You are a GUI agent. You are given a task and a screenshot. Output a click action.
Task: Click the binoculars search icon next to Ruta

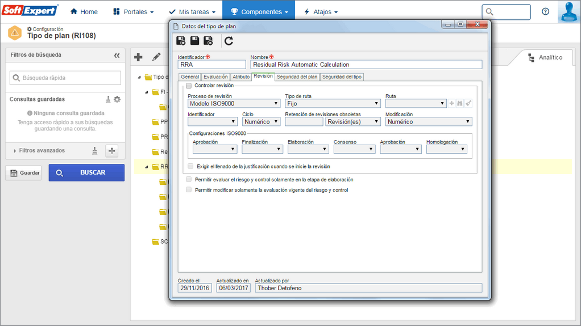(460, 104)
